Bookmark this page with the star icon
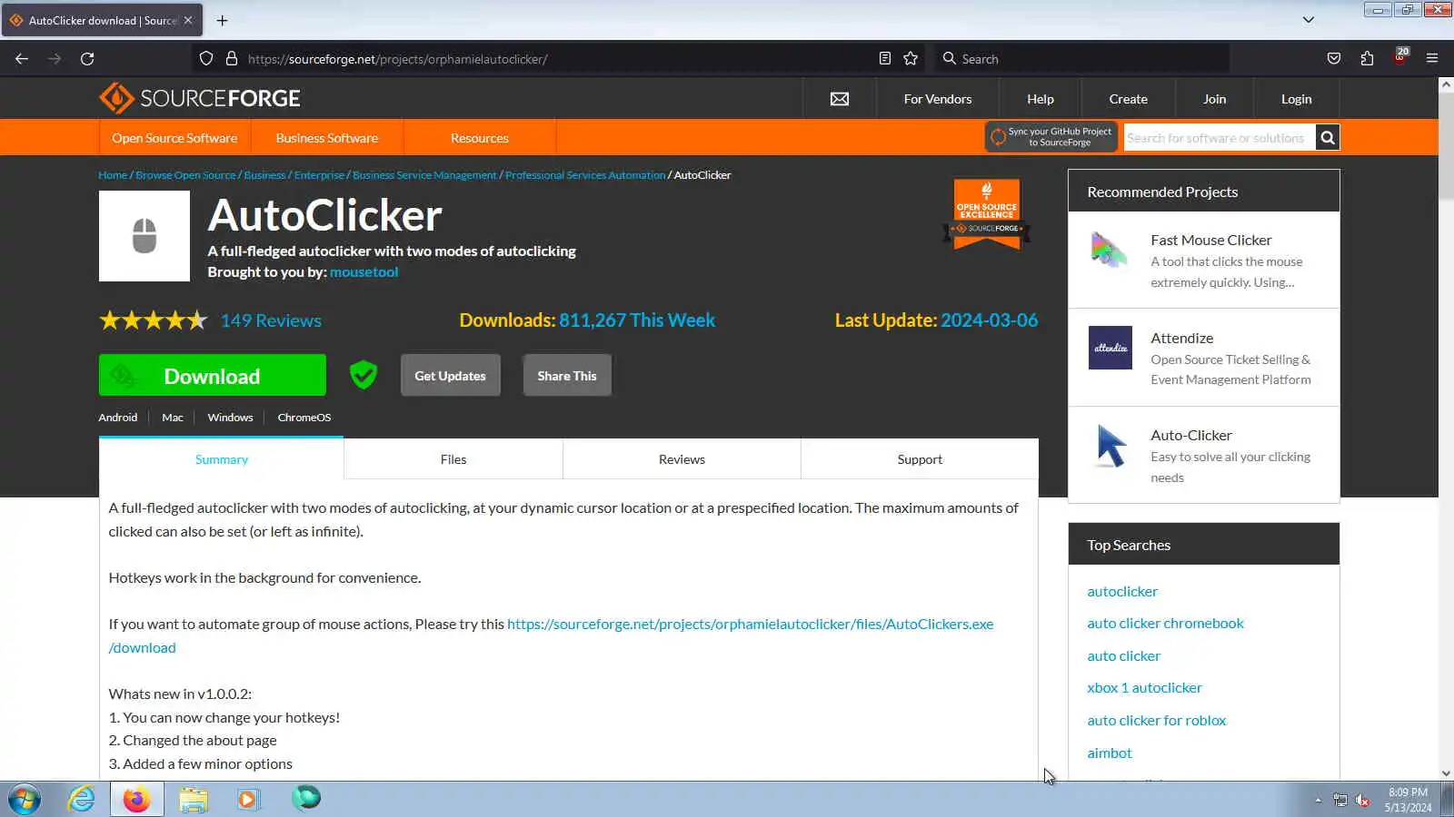 coord(911,59)
